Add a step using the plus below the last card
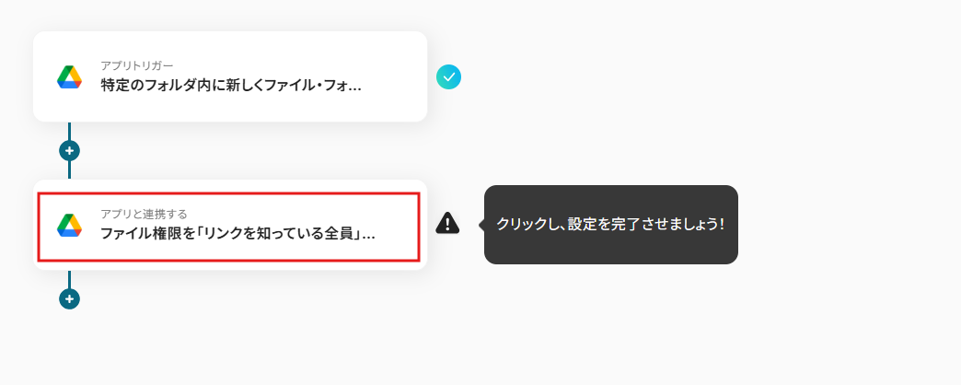This screenshot has height=385, width=961. (x=69, y=298)
